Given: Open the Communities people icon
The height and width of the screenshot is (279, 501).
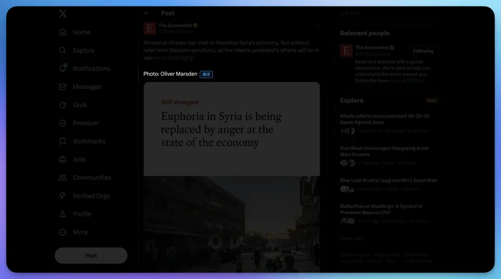Looking at the screenshot, I should pos(63,178).
